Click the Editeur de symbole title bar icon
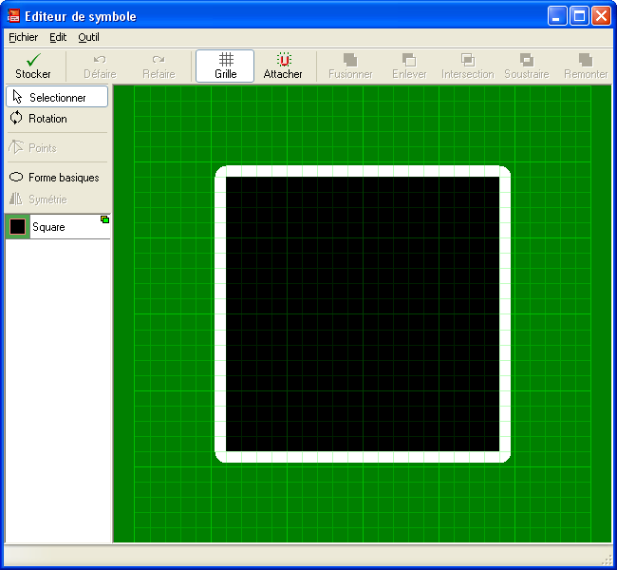 tap(14, 16)
